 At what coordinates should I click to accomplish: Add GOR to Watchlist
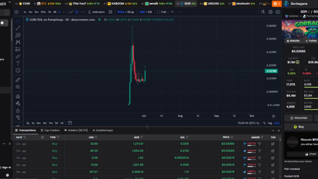coord(299,118)
